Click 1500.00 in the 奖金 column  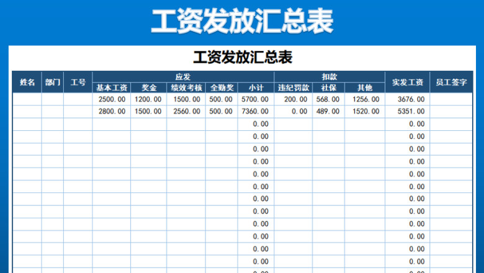(149, 111)
